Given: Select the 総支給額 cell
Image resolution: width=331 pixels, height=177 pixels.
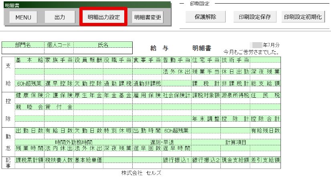Looking at the screenshot, I should (x=265, y=83).
